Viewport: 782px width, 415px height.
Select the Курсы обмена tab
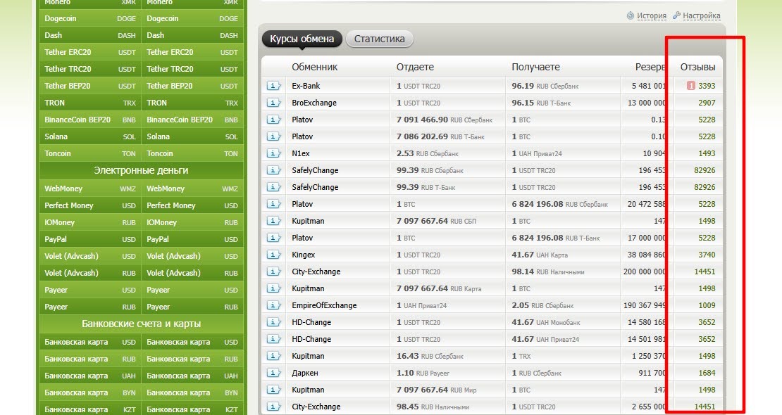tap(302, 39)
